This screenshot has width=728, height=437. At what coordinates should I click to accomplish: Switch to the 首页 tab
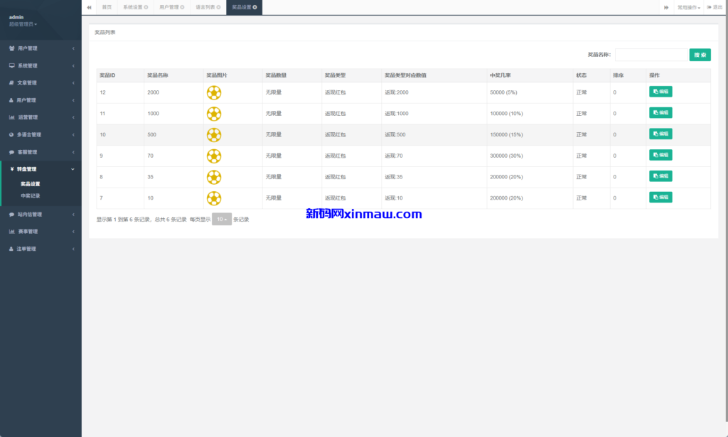(x=107, y=7)
